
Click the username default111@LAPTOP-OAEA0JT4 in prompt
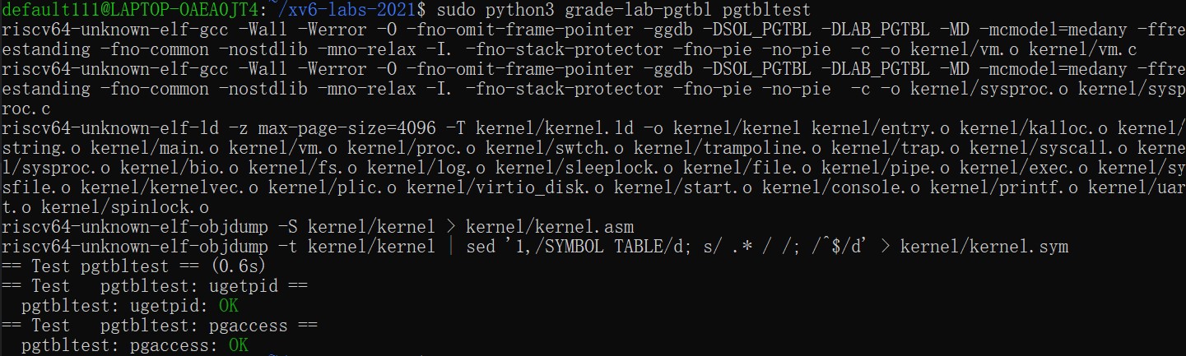pos(130,11)
